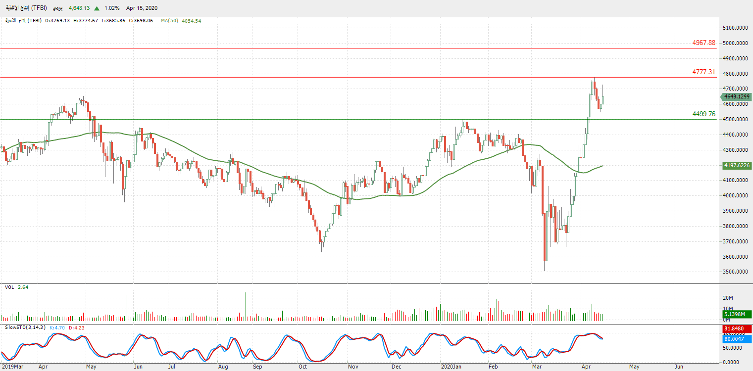Viewport: 753px width, 371px height.
Task: Click the Dec time axis label
Action: (397, 367)
